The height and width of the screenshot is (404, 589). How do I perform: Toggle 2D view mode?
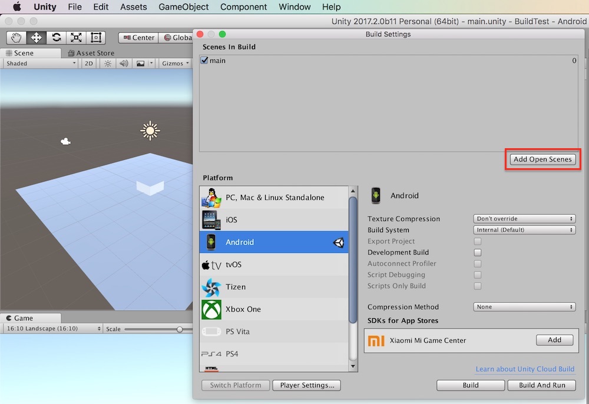[x=89, y=64]
